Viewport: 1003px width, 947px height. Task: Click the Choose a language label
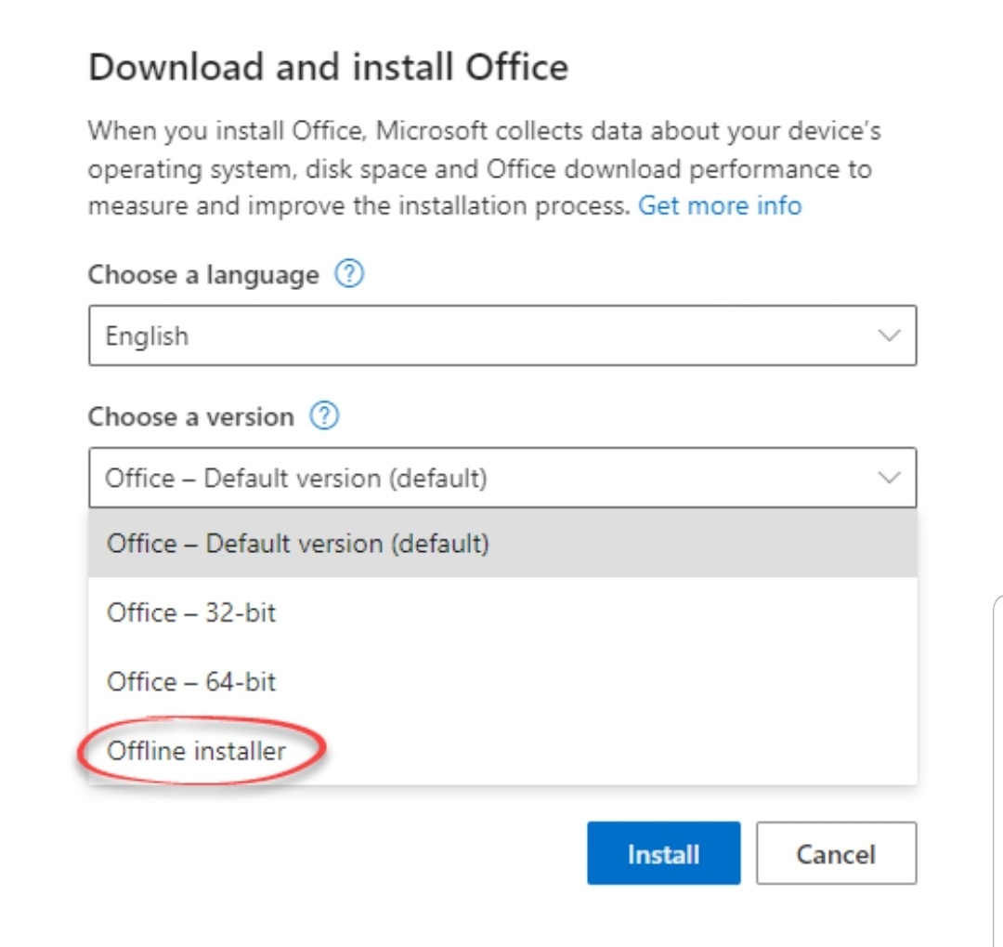(203, 275)
